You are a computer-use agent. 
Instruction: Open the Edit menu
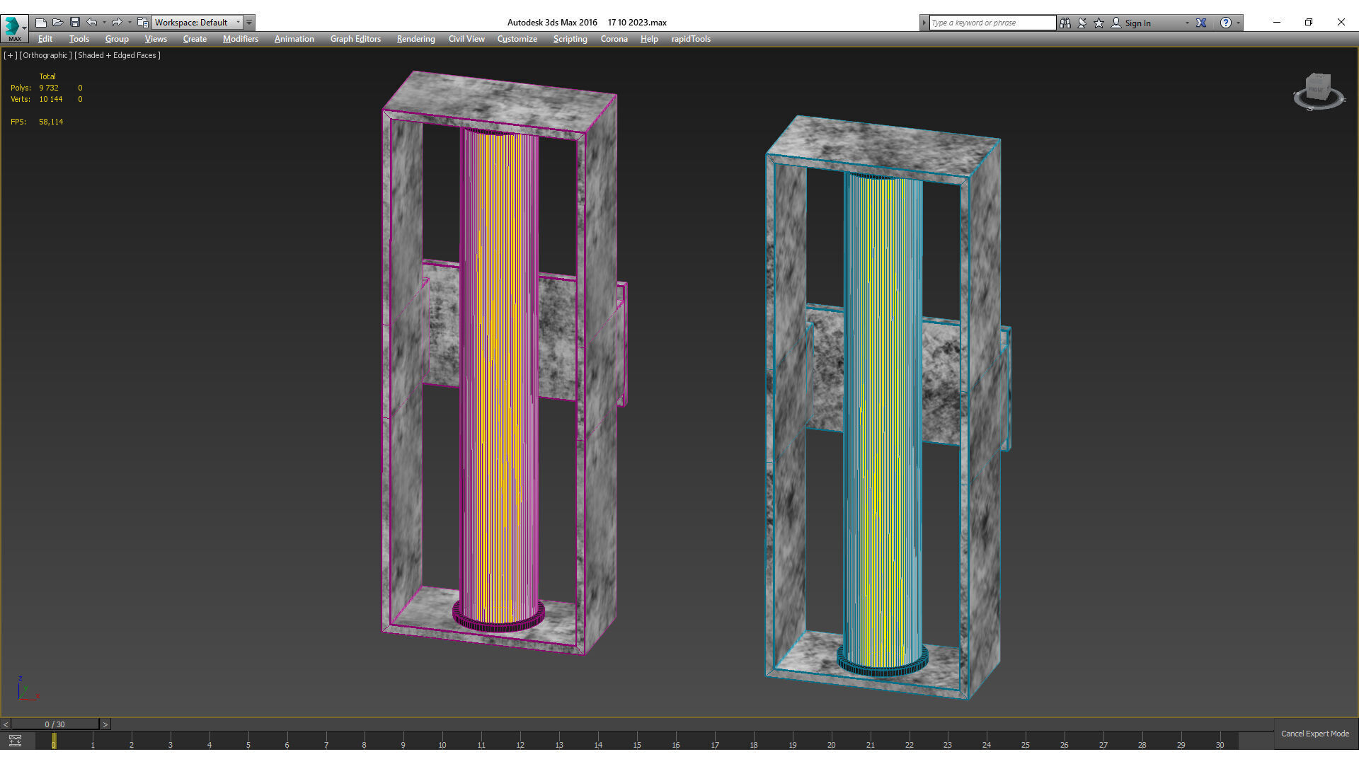click(45, 39)
